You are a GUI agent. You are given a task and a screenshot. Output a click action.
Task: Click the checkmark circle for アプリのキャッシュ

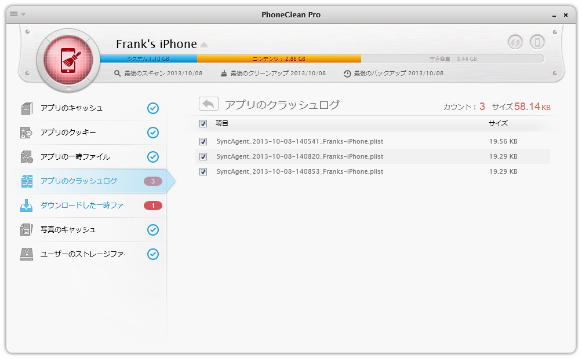click(x=153, y=108)
